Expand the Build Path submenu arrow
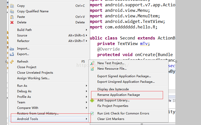201x125 pixels. 87,30
